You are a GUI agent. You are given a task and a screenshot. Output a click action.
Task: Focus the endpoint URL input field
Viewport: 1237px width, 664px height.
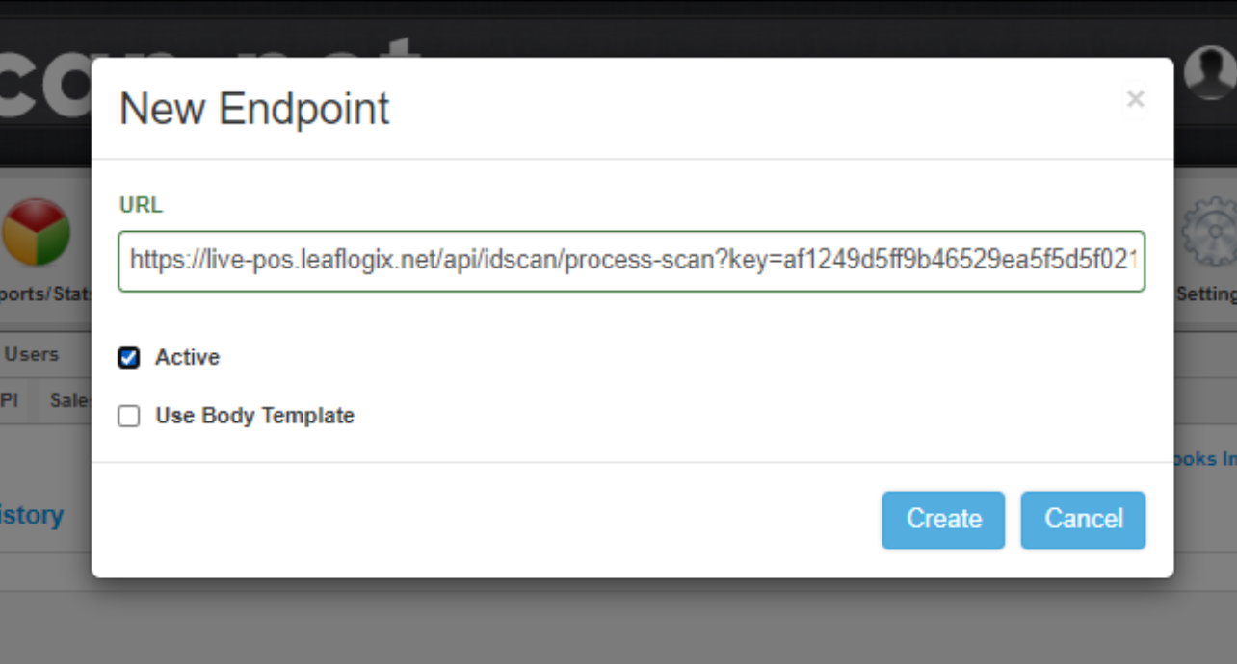[631, 260]
